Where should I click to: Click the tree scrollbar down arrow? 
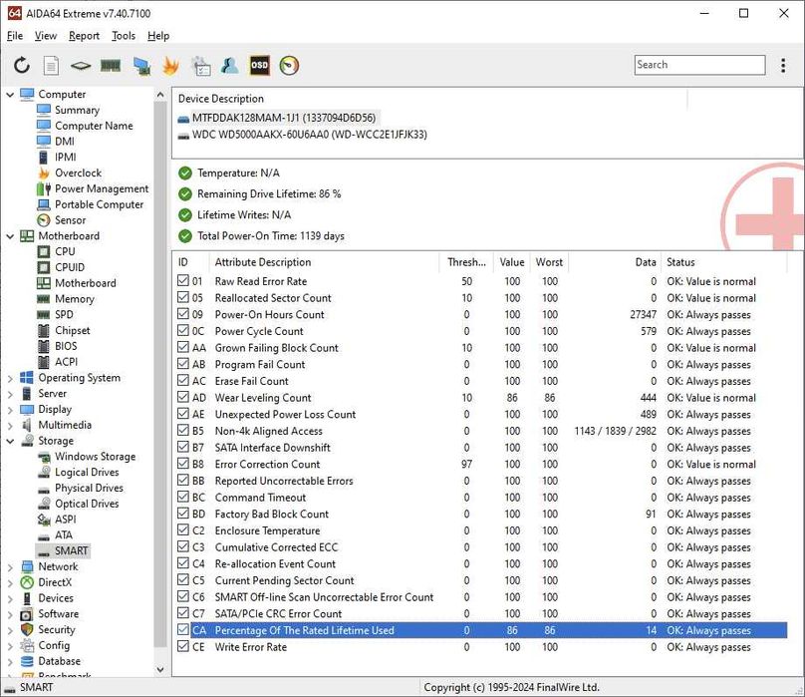point(160,669)
